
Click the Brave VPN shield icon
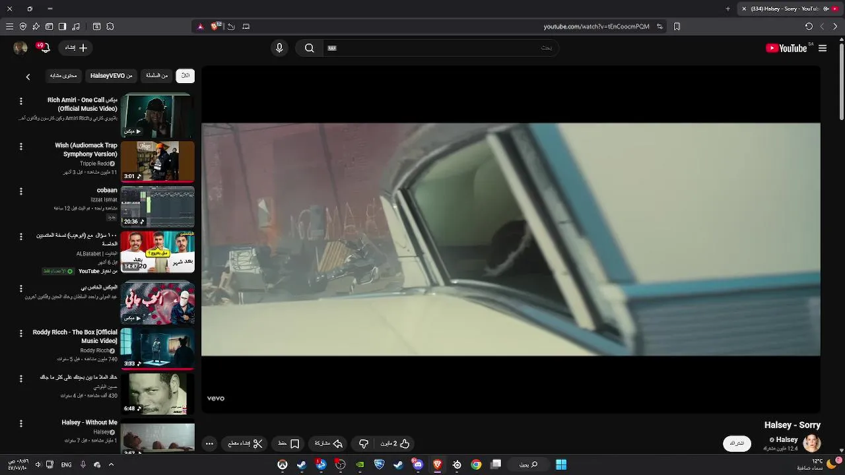(x=23, y=26)
